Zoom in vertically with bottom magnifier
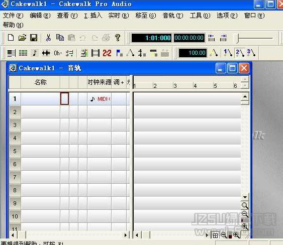 pyautogui.click(x=245, y=226)
